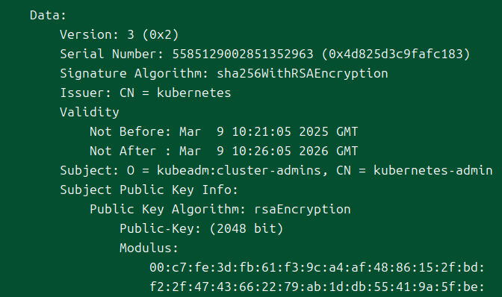The width and height of the screenshot is (502, 297).
Task: Click the first modulus line starting 00:c7
Action: click(317, 268)
